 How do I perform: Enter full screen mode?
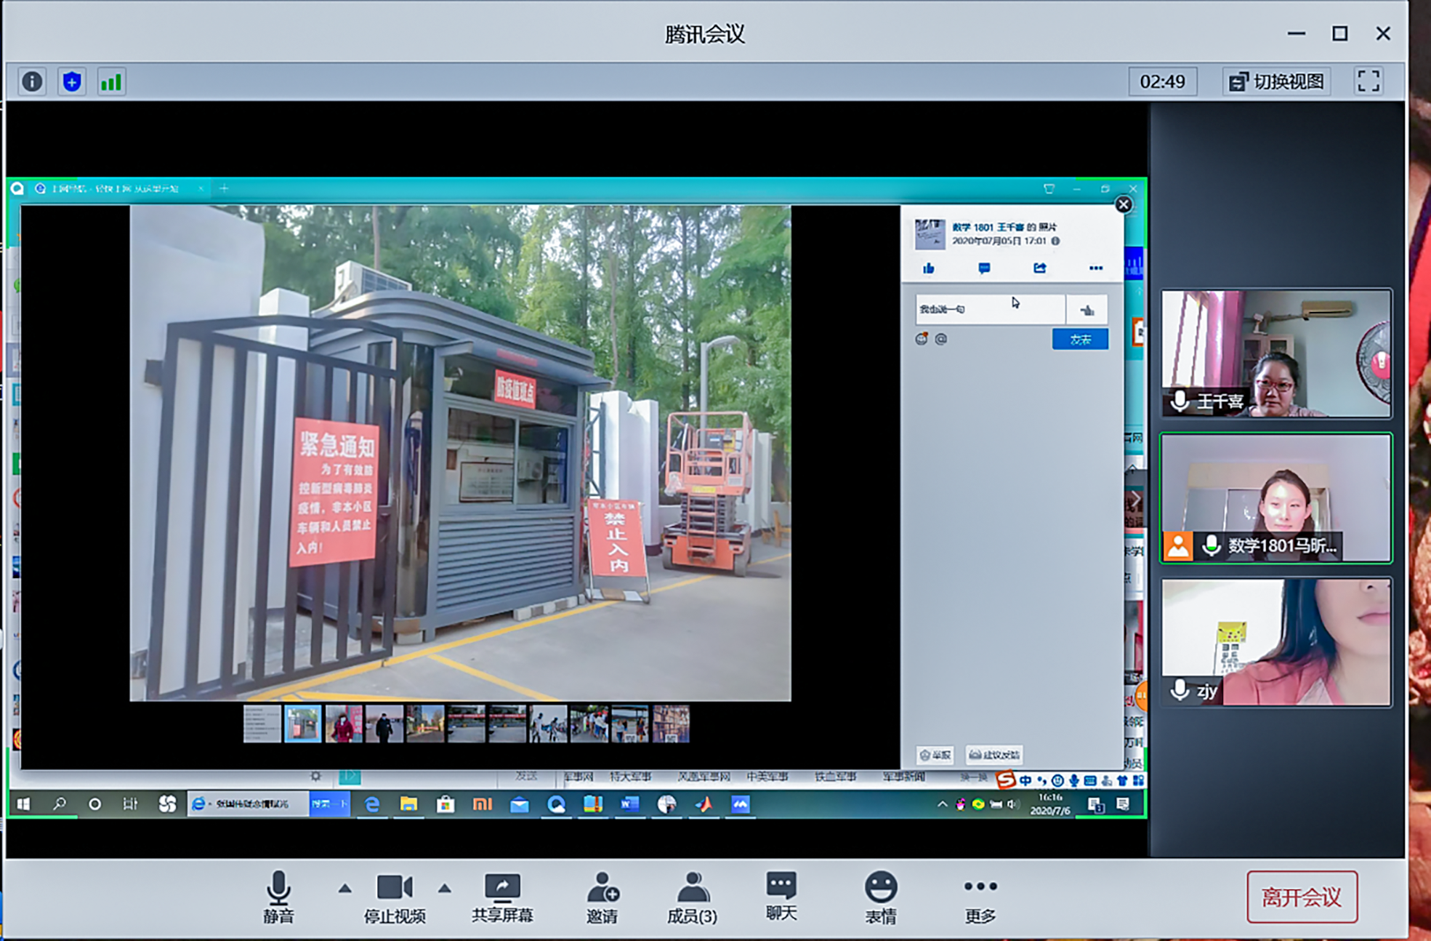[x=1368, y=81]
